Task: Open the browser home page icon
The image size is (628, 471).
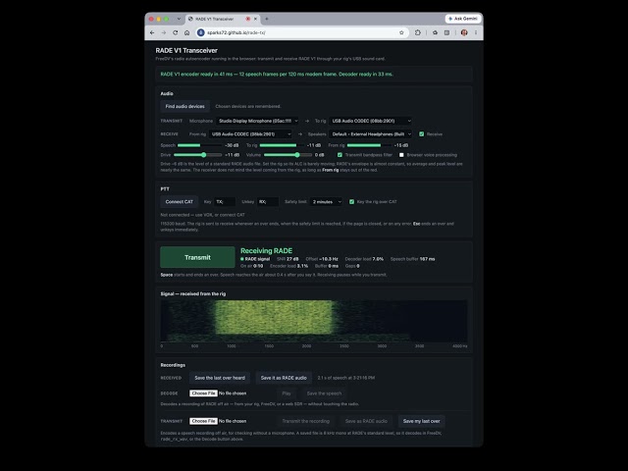Action: click(x=186, y=32)
